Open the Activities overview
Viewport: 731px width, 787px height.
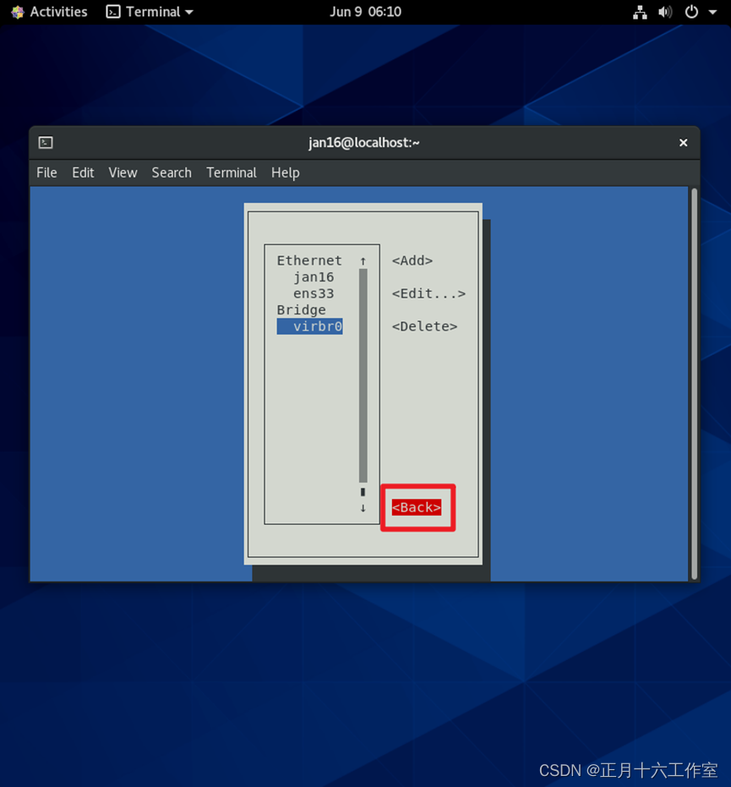[x=58, y=12]
